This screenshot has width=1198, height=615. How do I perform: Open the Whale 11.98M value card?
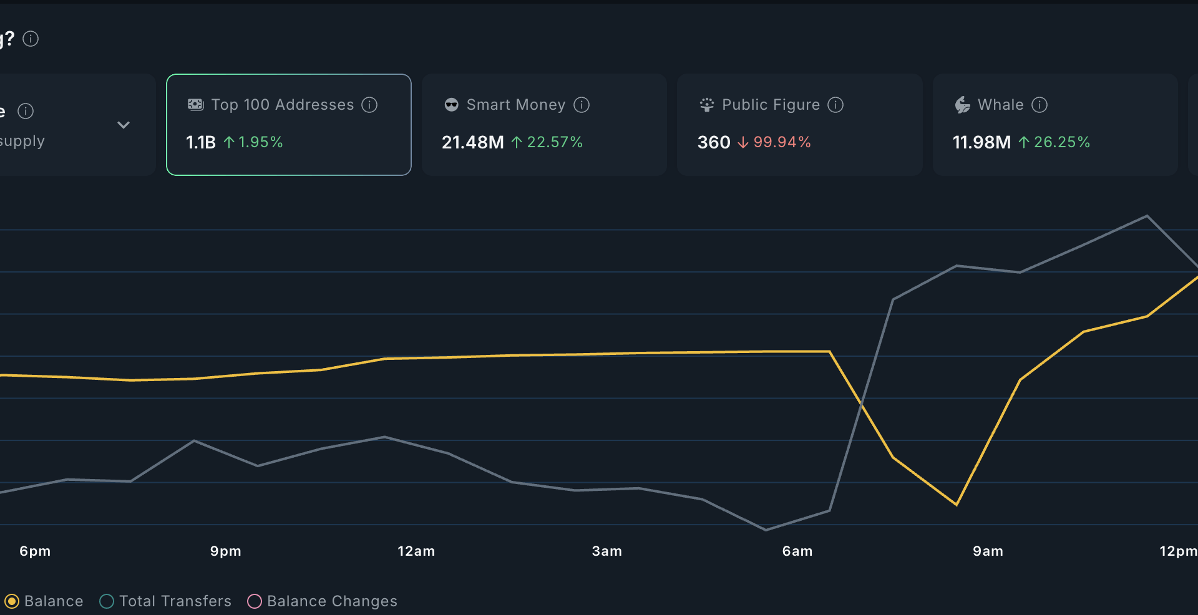point(1054,125)
